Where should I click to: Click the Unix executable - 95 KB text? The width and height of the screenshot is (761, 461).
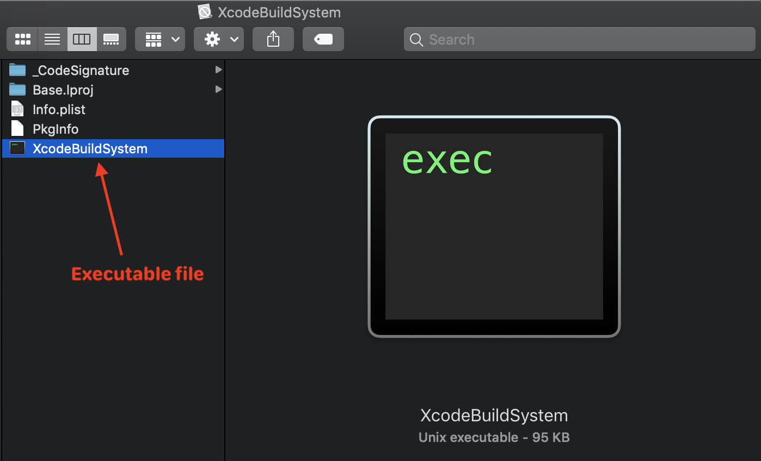click(494, 438)
